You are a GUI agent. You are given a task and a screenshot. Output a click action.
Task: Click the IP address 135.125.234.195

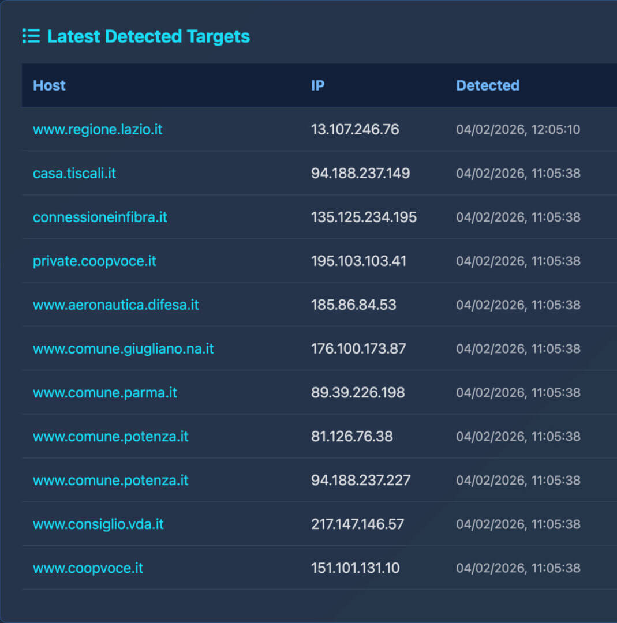(x=364, y=217)
